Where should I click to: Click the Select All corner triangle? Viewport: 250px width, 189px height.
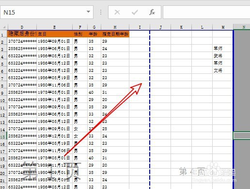(x=4, y=27)
